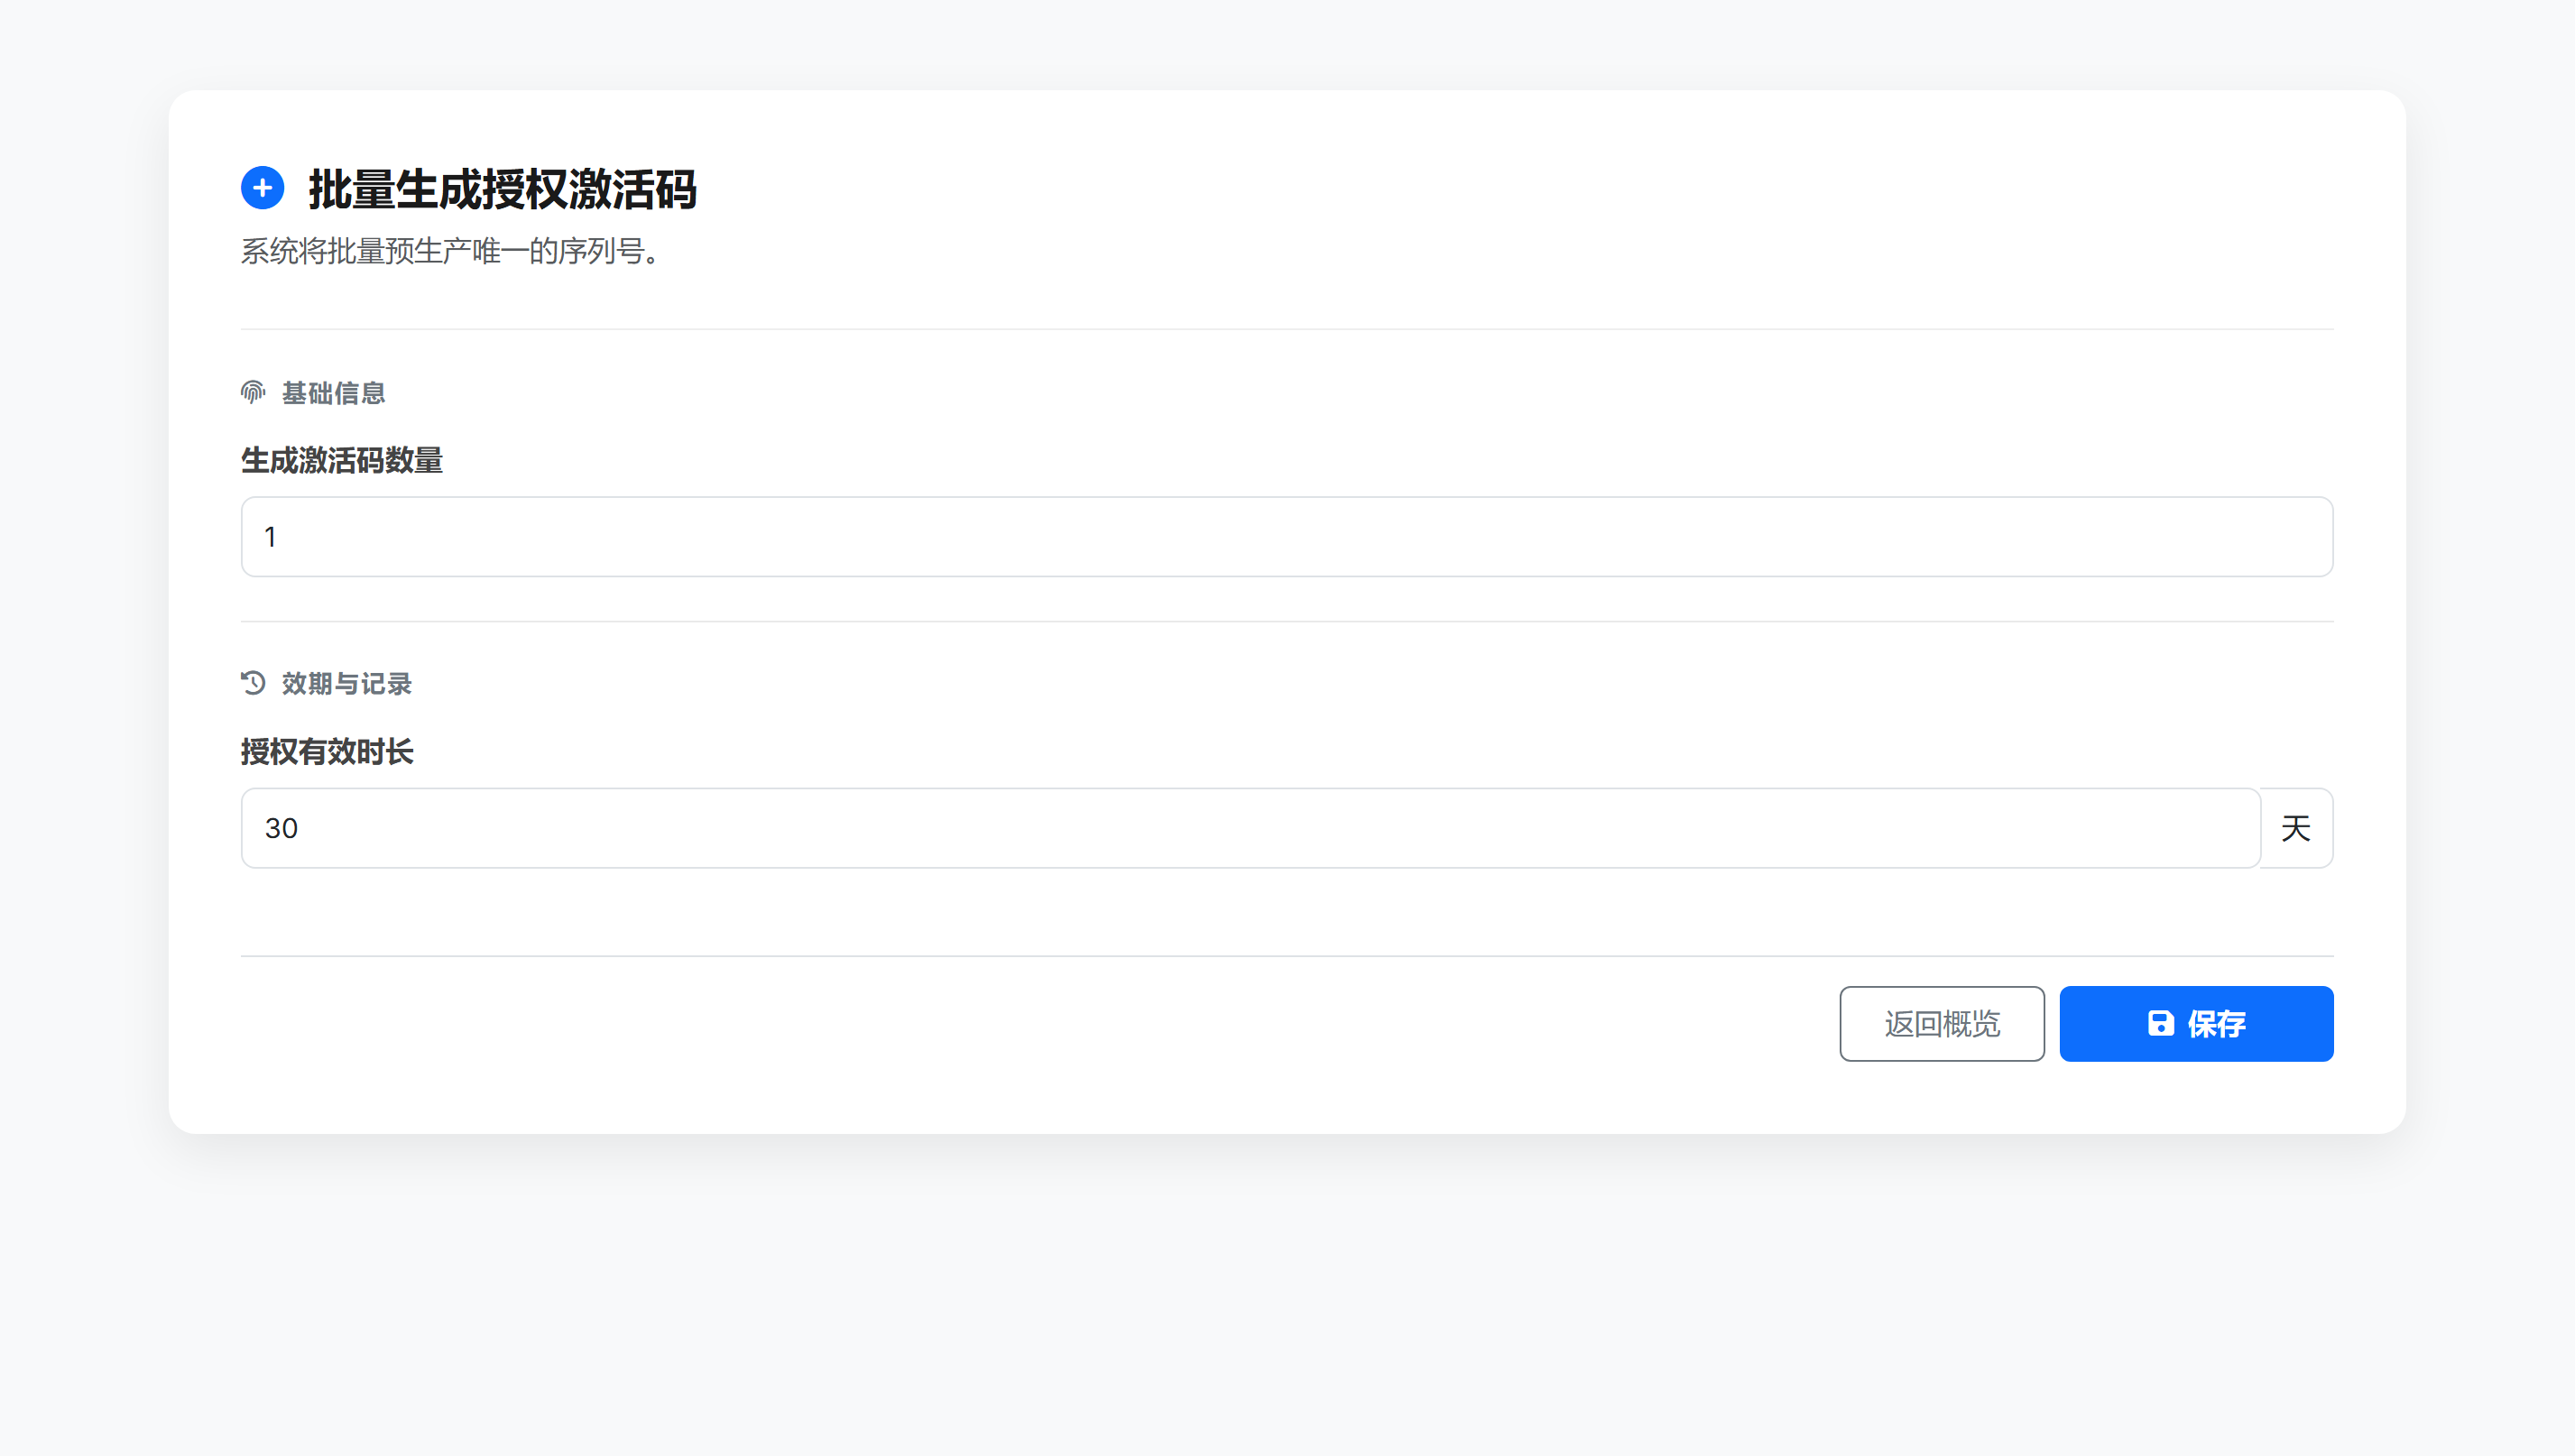This screenshot has height=1456, width=2575.
Task: Click the gray page background below the card
Action: click(x=1286, y=1300)
